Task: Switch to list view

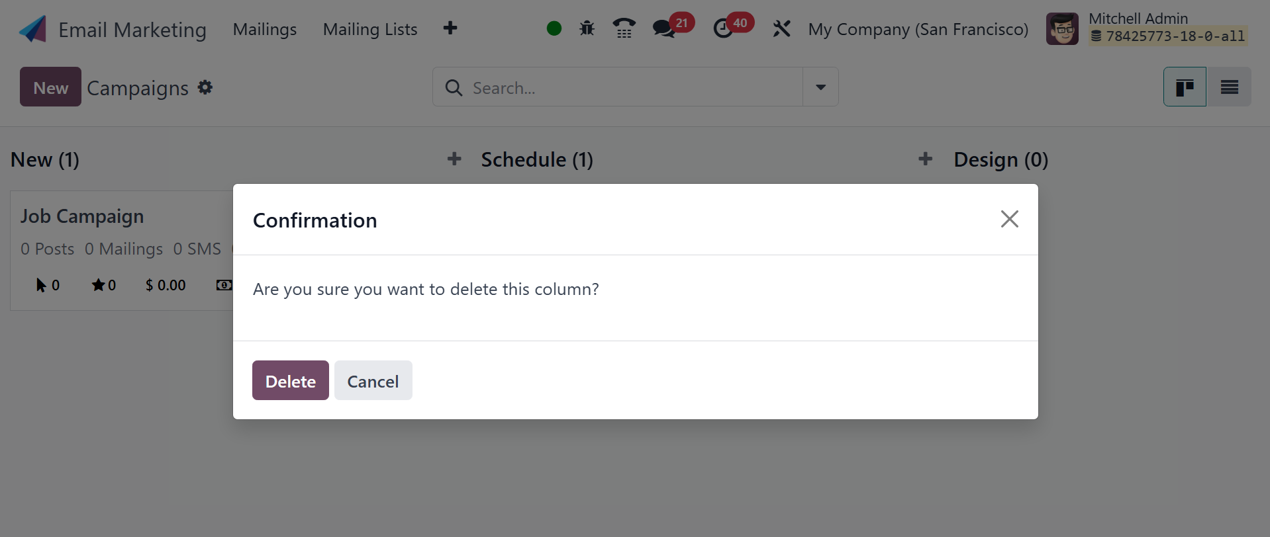Action: pos(1229,87)
